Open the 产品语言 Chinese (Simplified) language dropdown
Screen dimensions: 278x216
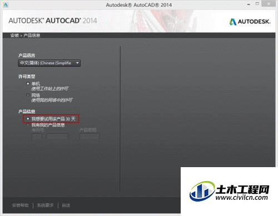click(x=49, y=63)
